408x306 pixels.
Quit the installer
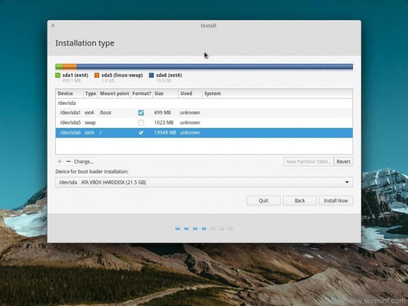click(x=263, y=201)
